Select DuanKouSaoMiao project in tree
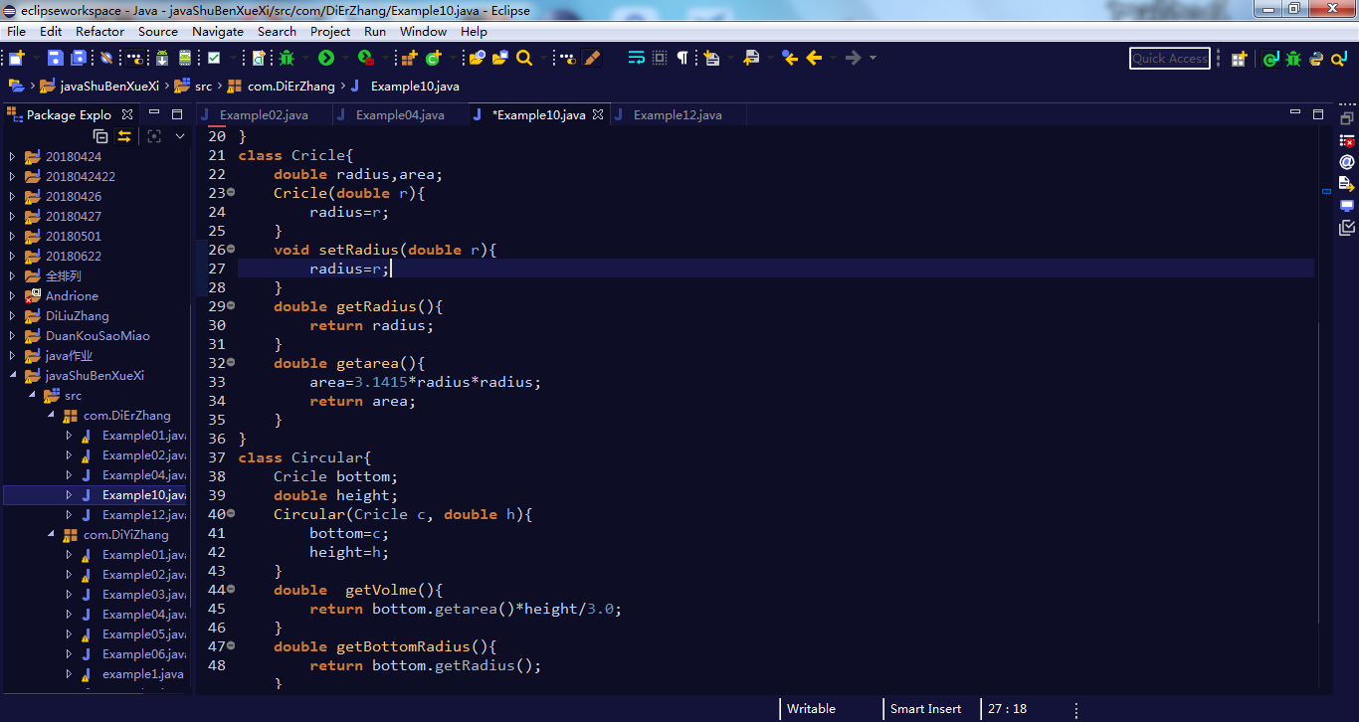Viewport: 1359px width, 722px height. pos(97,336)
